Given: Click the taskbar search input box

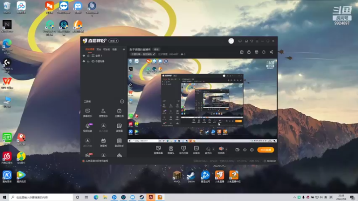Looking at the screenshot, I should pyautogui.click(x=41, y=197).
